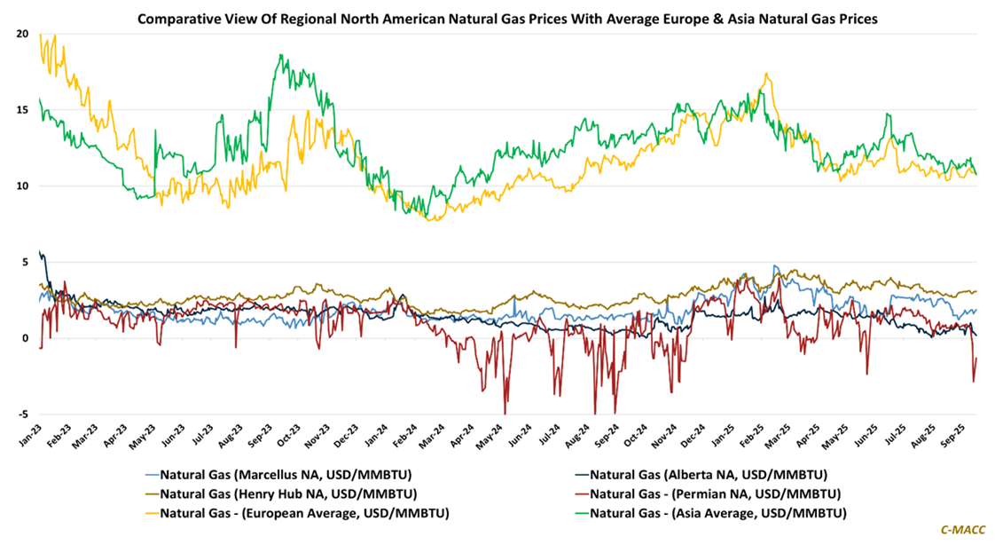
Task: Click the 10 y-axis tick label
Action: tap(22, 186)
